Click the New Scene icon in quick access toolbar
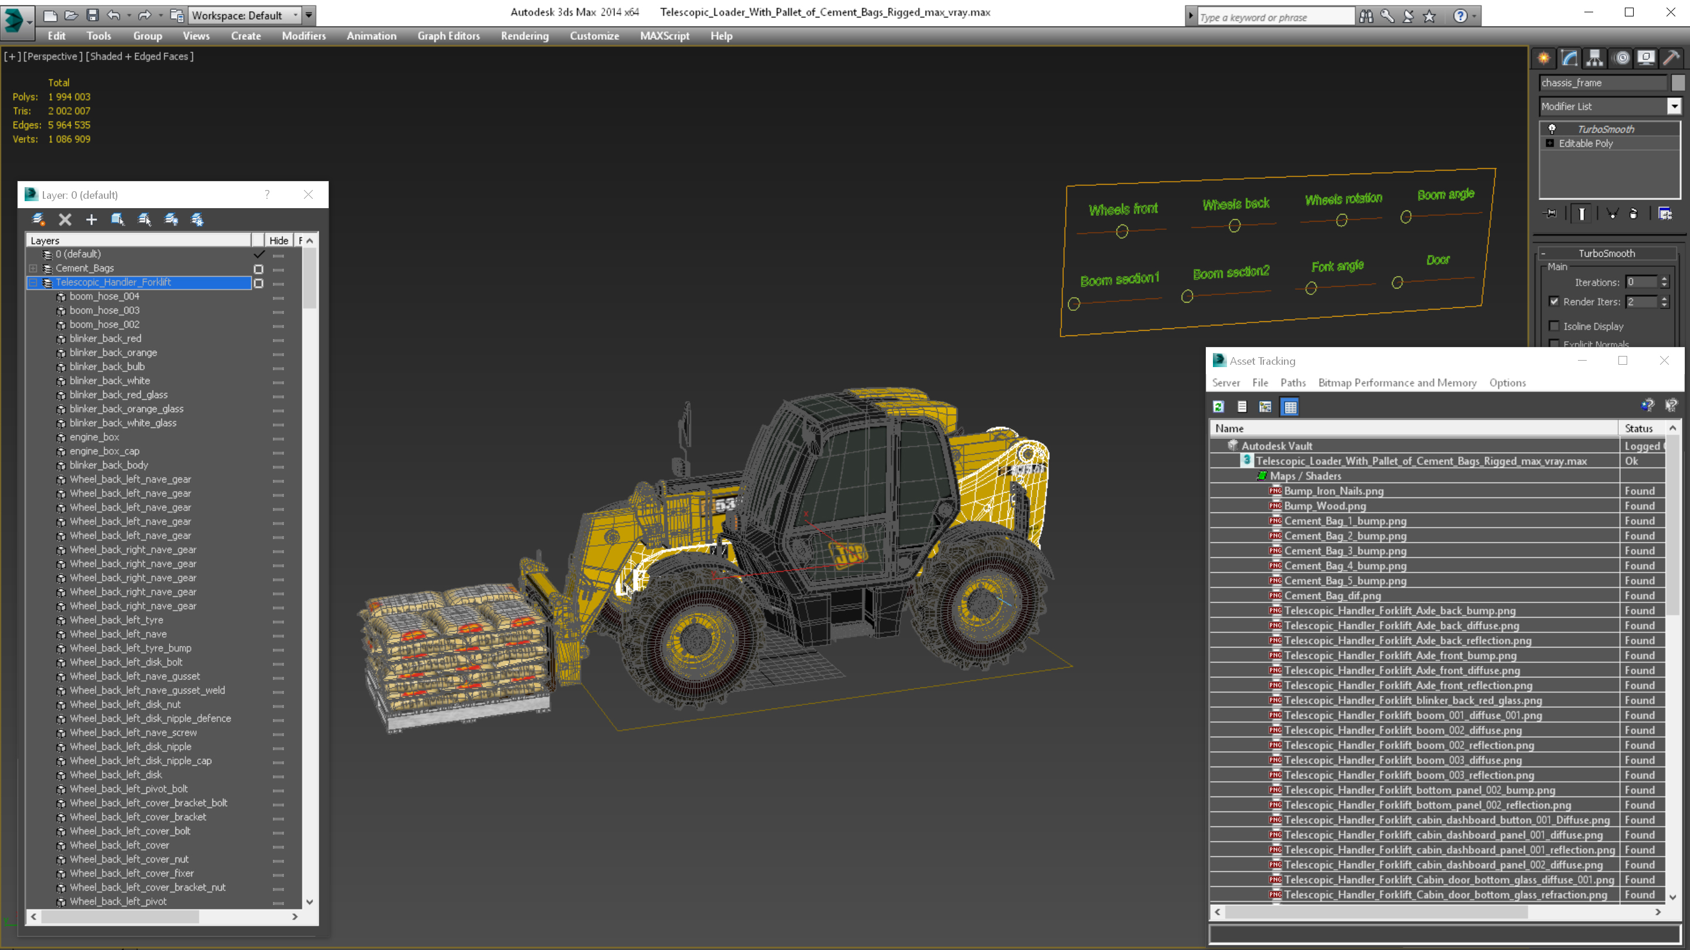Viewport: 1690px width, 950px height. coord(50,15)
